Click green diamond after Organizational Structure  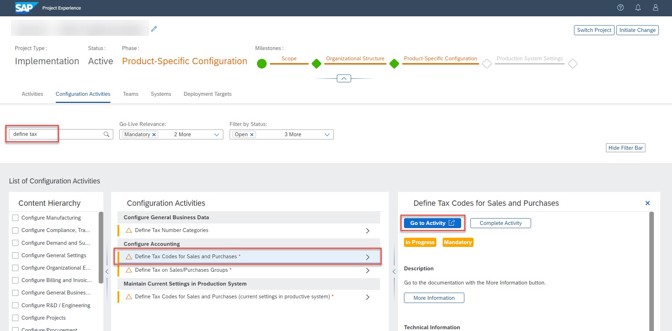(394, 64)
